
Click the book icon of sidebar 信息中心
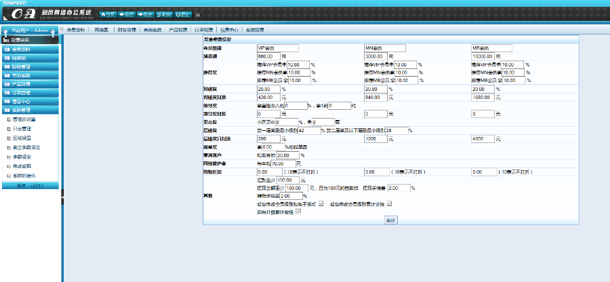click(x=7, y=102)
